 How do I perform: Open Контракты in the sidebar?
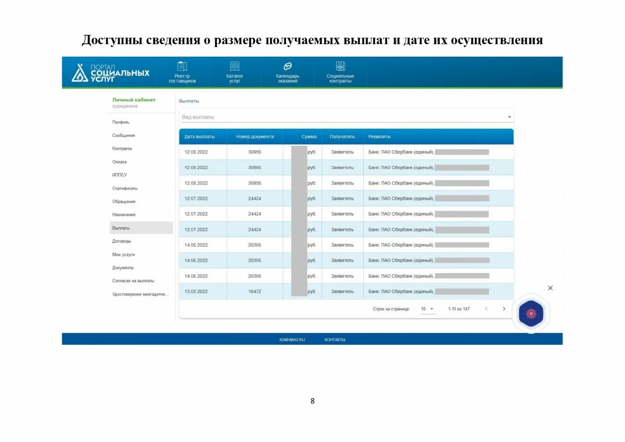[x=122, y=149]
